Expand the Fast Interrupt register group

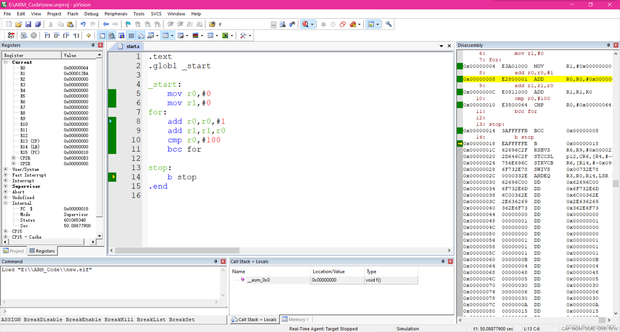point(5,175)
